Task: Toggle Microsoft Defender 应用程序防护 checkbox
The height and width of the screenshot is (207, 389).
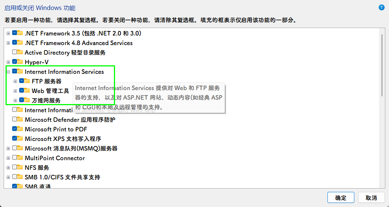Action: [x=14, y=120]
